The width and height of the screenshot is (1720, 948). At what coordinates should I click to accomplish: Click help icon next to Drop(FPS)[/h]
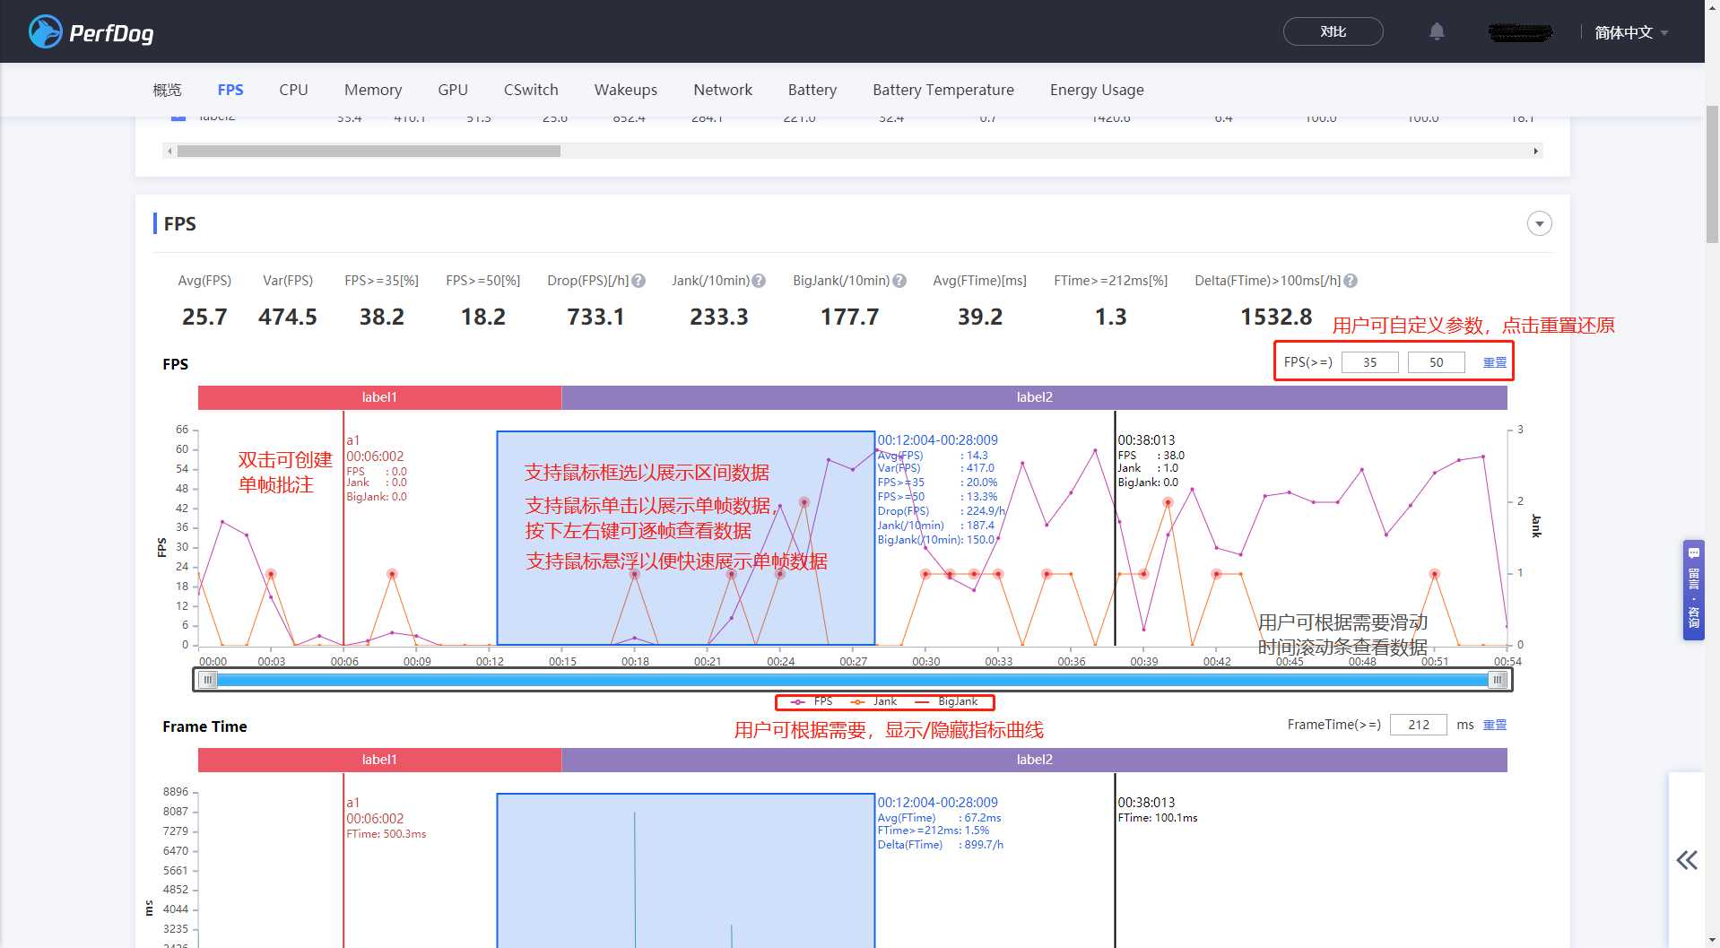(638, 281)
